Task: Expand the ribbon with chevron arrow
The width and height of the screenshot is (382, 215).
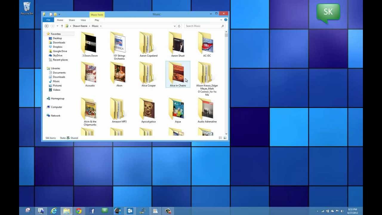Action: [221, 20]
